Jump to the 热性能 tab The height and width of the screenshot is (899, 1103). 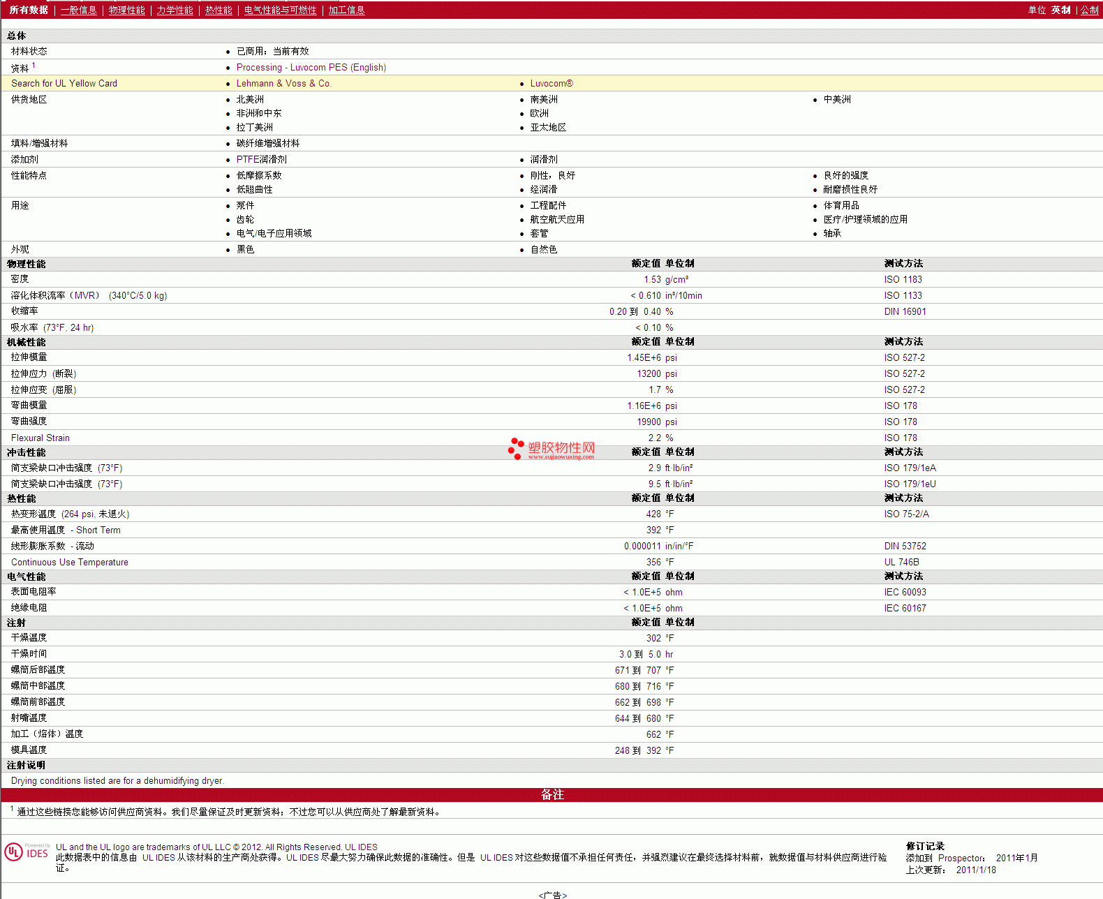(x=219, y=10)
